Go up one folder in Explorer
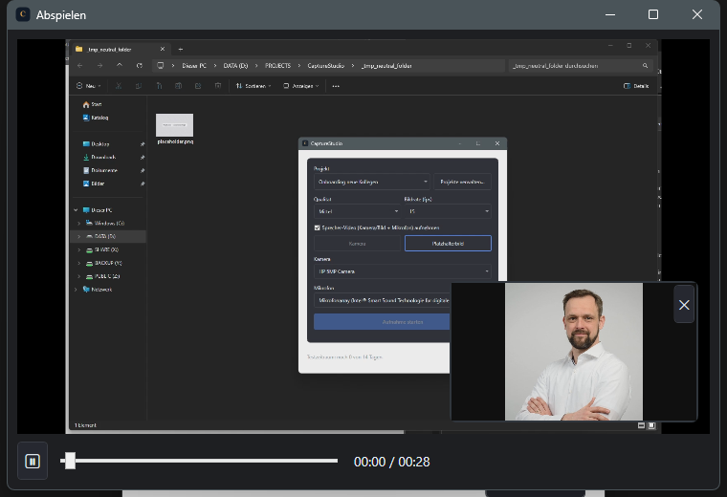 [120, 66]
